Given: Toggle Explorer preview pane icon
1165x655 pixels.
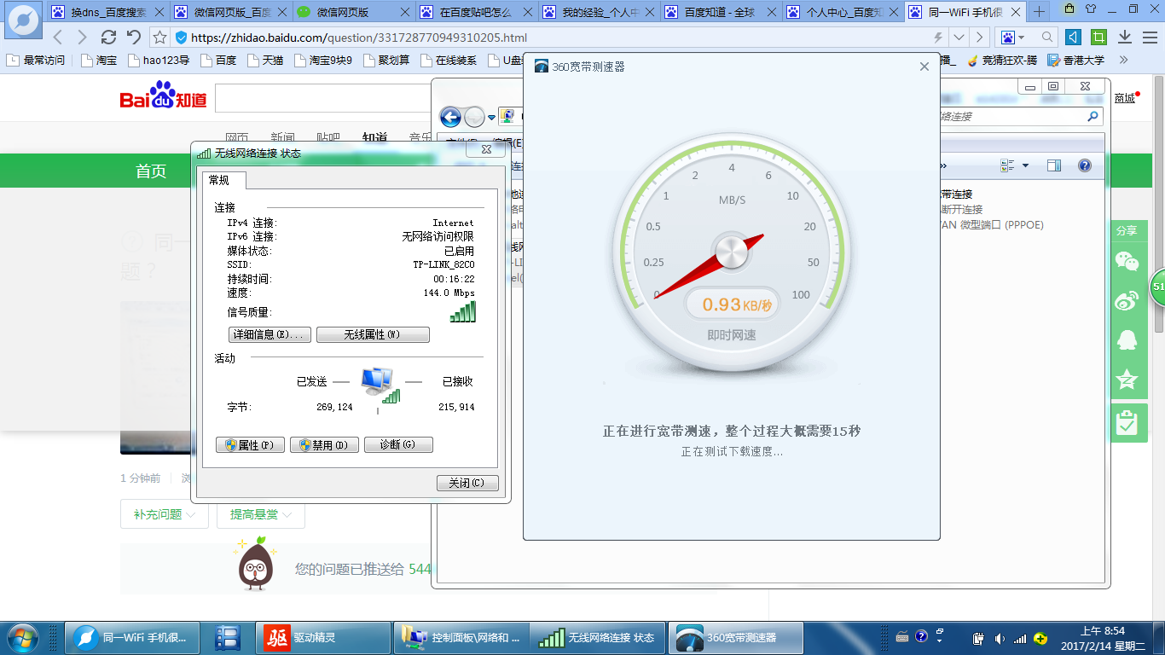Looking at the screenshot, I should 1054,165.
